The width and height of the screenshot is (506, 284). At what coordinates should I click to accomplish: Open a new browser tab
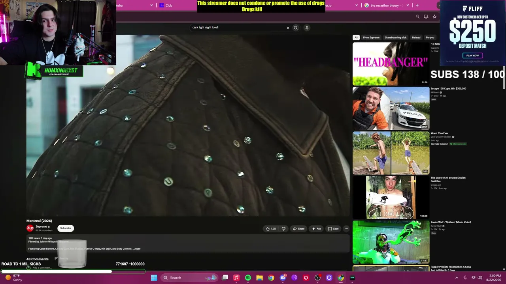click(417, 6)
